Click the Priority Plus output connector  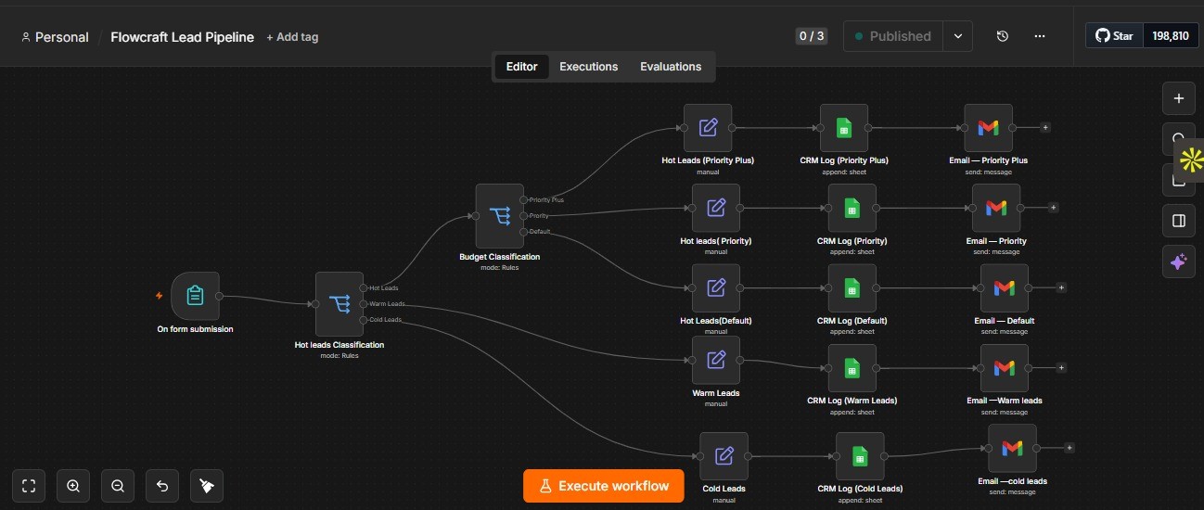(524, 199)
